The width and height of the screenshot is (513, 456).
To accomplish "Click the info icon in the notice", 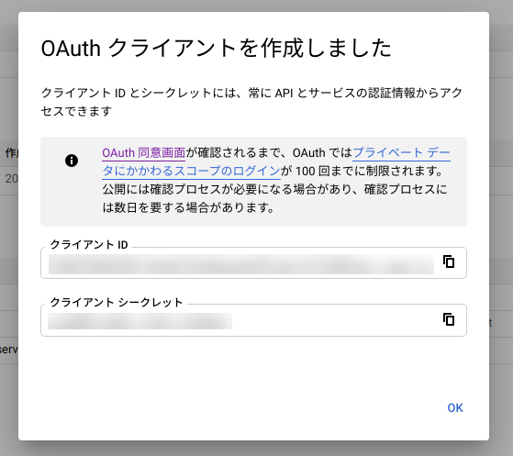I will [x=72, y=161].
